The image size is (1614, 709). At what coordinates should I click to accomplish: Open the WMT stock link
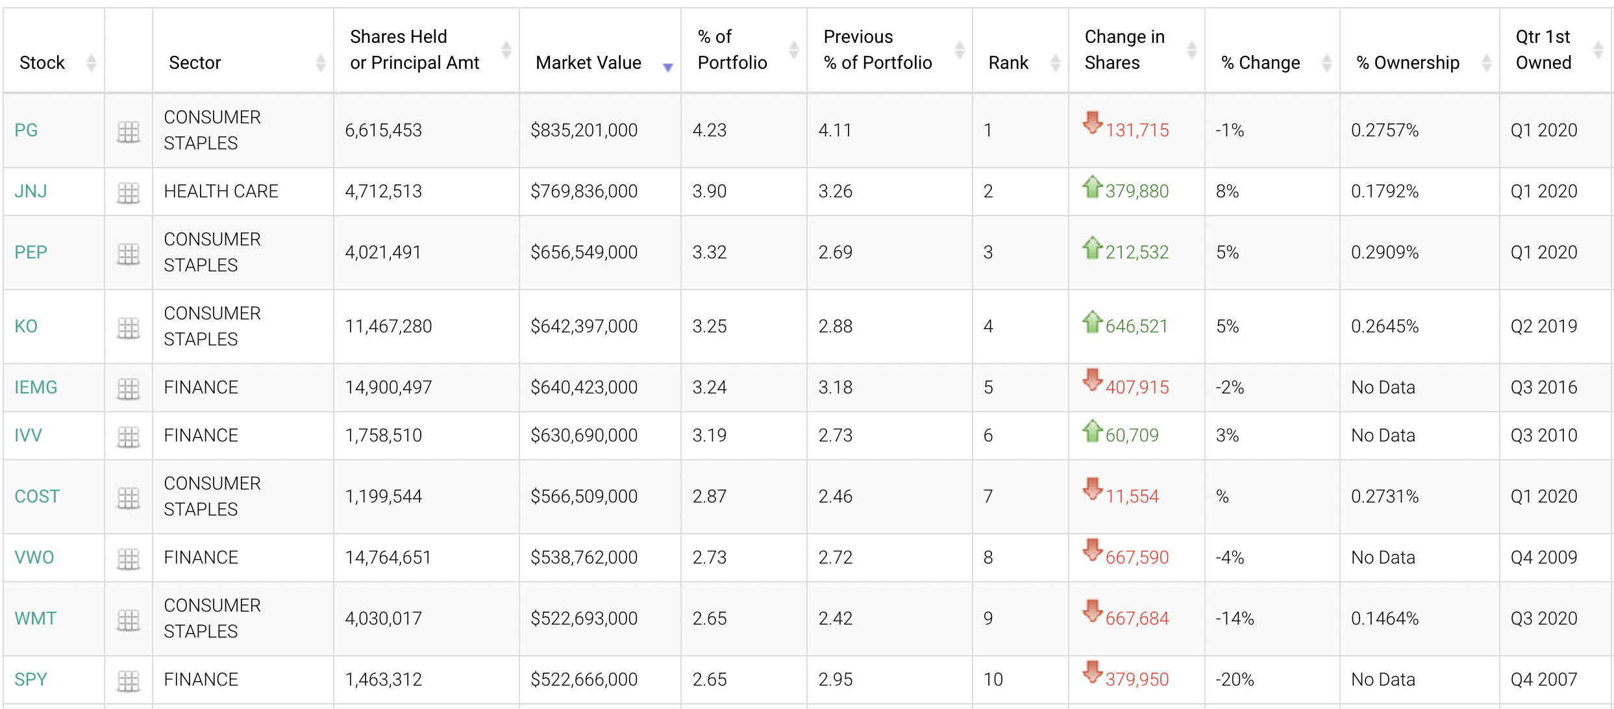(x=35, y=618)
